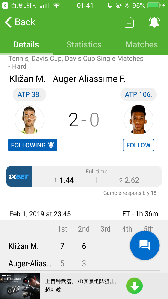Open the chat floating button
The width and height of the screenshot is (168, 299).
click(x=145, y=245)
